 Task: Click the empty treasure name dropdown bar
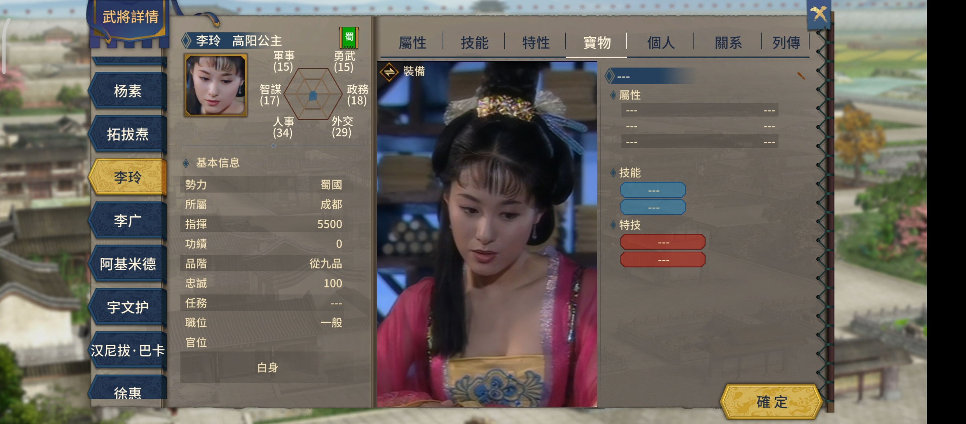click(650, 76)
